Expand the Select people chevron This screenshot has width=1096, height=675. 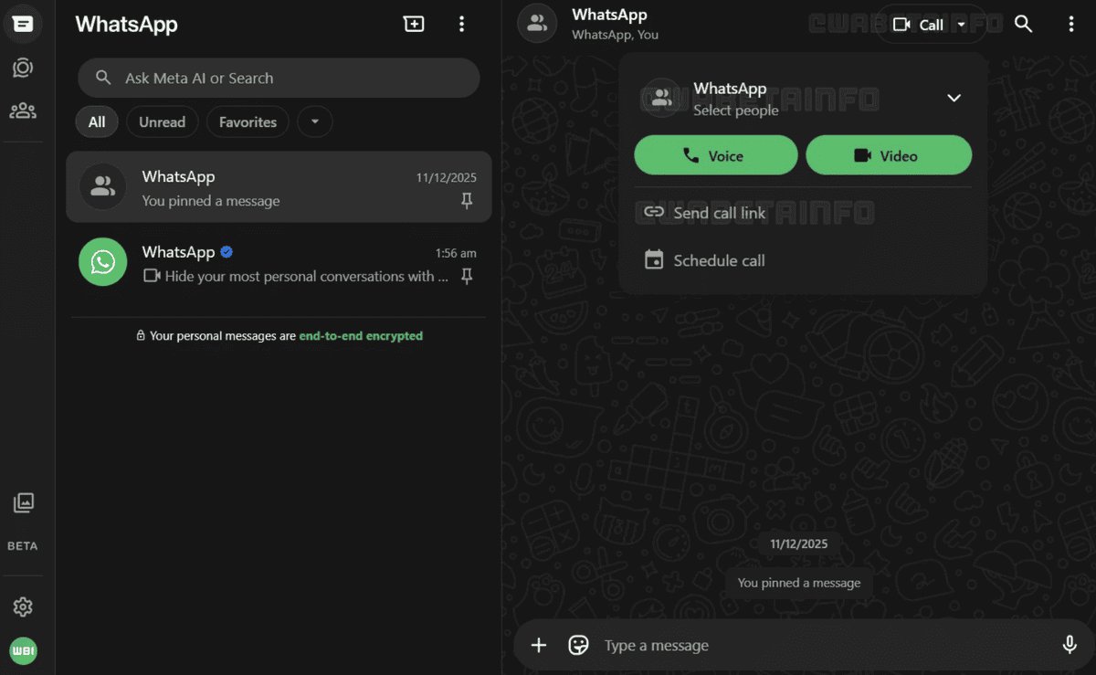click(x=954, y=98)
